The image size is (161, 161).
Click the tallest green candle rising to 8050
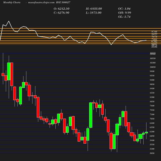[x=91, y=115]
